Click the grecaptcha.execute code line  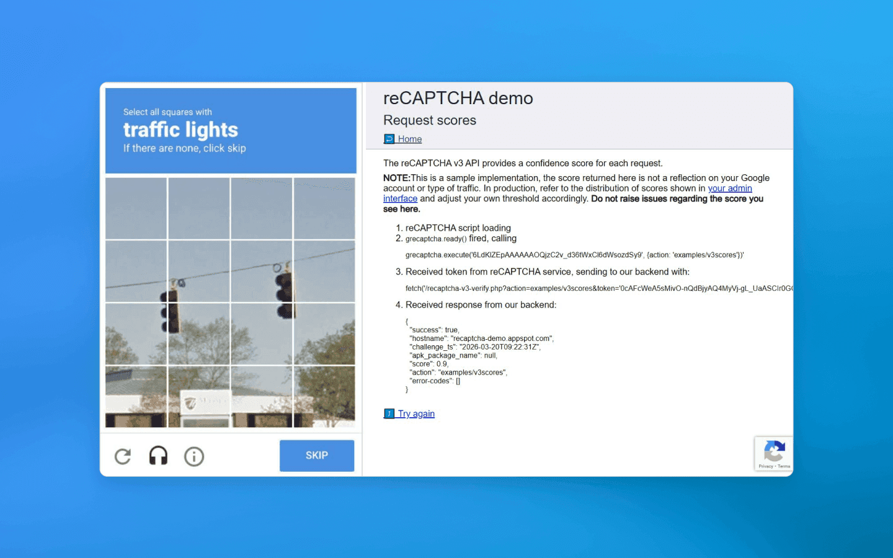point(574,255)
